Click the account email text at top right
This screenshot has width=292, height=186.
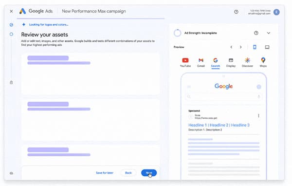point(259,14)
